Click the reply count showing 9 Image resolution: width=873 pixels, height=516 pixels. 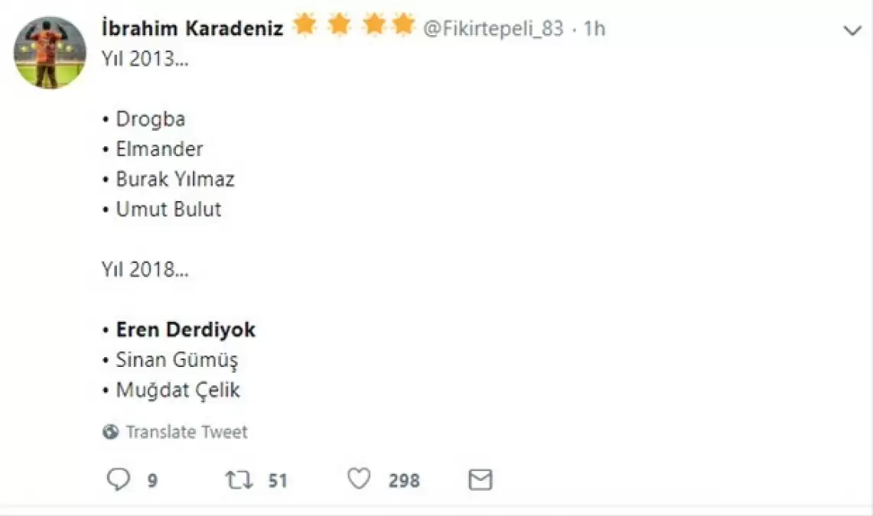(152, 481)
